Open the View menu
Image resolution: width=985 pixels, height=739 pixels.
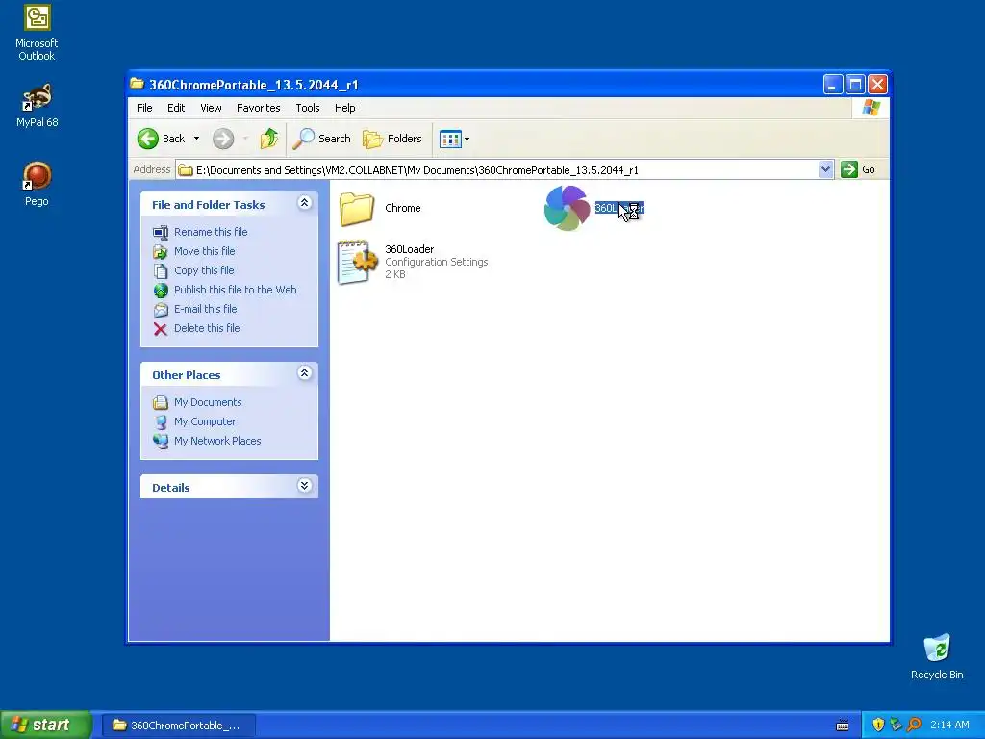(211, 108)
